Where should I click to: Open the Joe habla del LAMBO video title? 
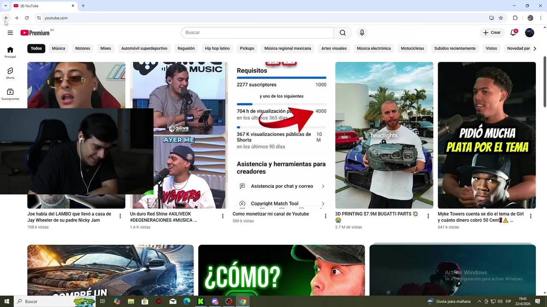69,217
